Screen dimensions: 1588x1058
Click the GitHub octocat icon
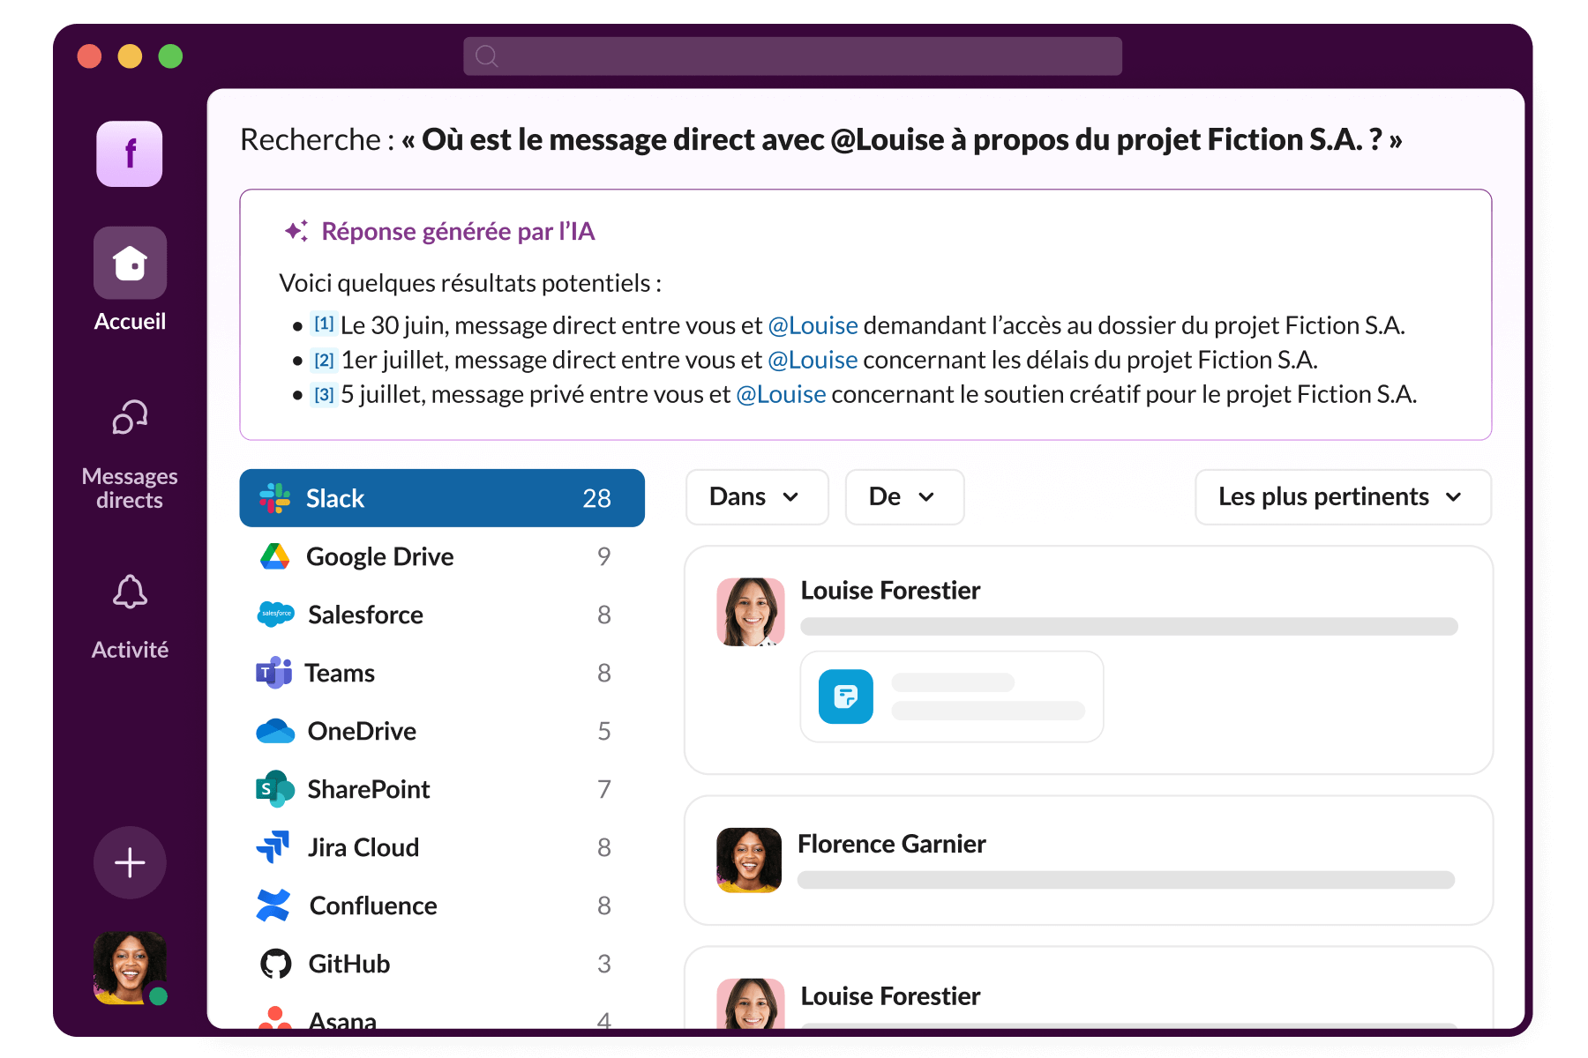[275, 964]
